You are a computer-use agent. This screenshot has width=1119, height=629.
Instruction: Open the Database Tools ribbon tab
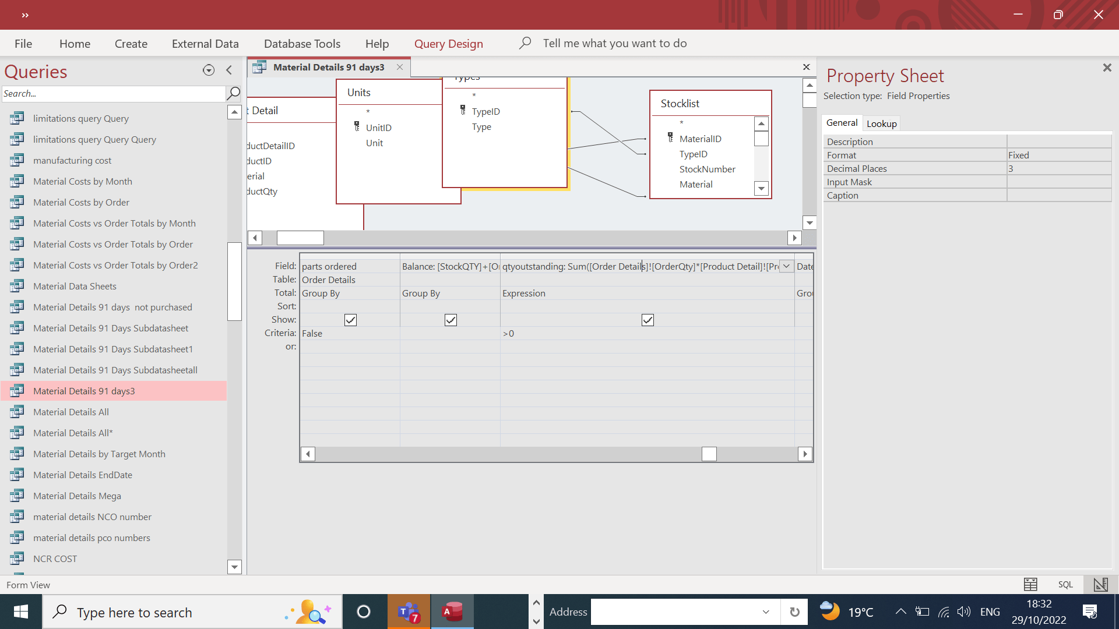tap(302, 44)
